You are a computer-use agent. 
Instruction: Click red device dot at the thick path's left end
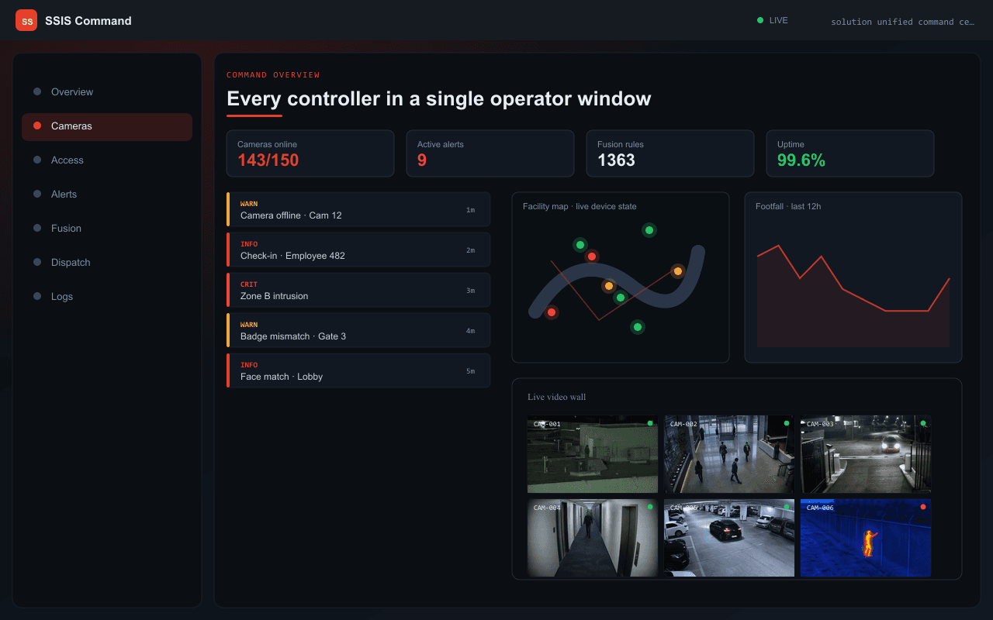[x=552, y=312]
